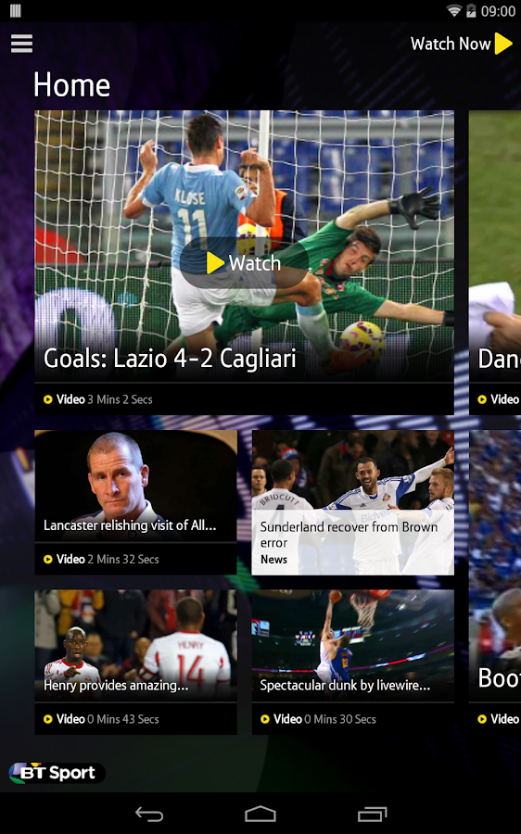Click the BT Sport logo

click(57, 773)
